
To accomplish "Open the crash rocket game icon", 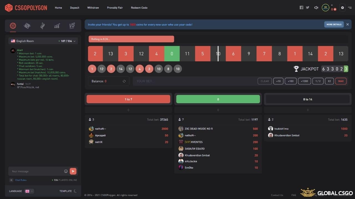I will tap(42, 26).
